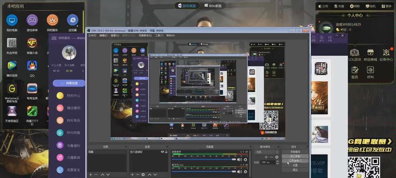This screenshot has width=396, height=178.
Task: Click 呼叫 speaker icon in 个人中心
Action: [x=370, y=73]
